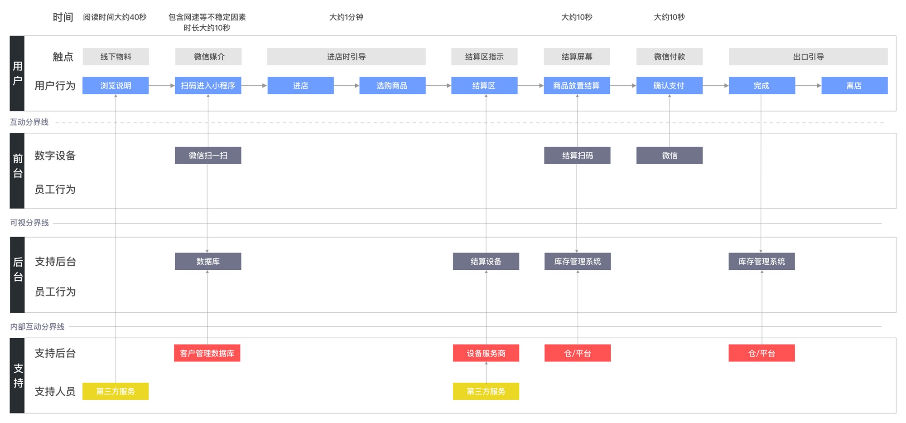Click the 微信媒介 touchpoint box
This screenshot has height=423, width=906.
208,57
